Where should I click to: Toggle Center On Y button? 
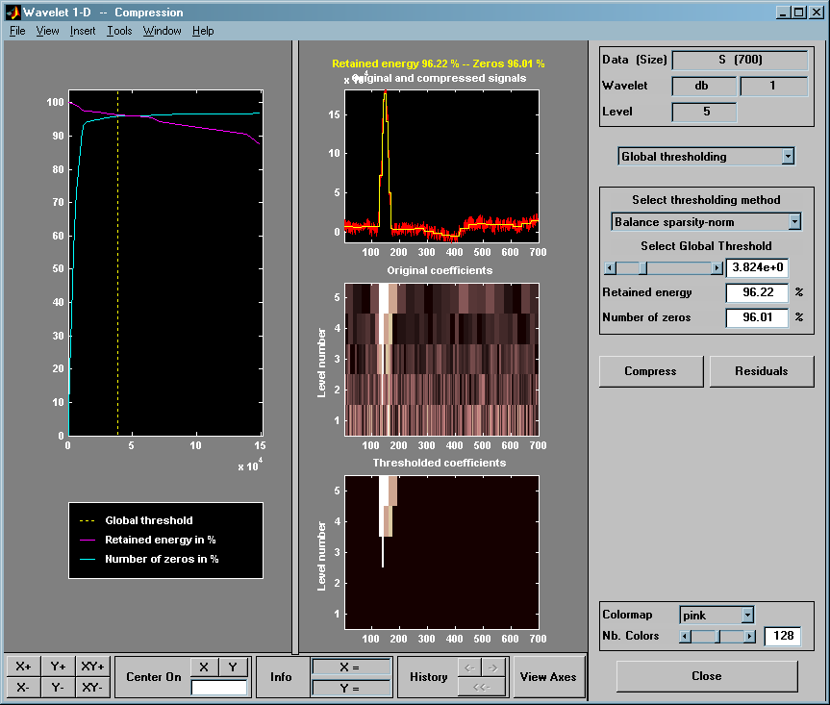232,667
